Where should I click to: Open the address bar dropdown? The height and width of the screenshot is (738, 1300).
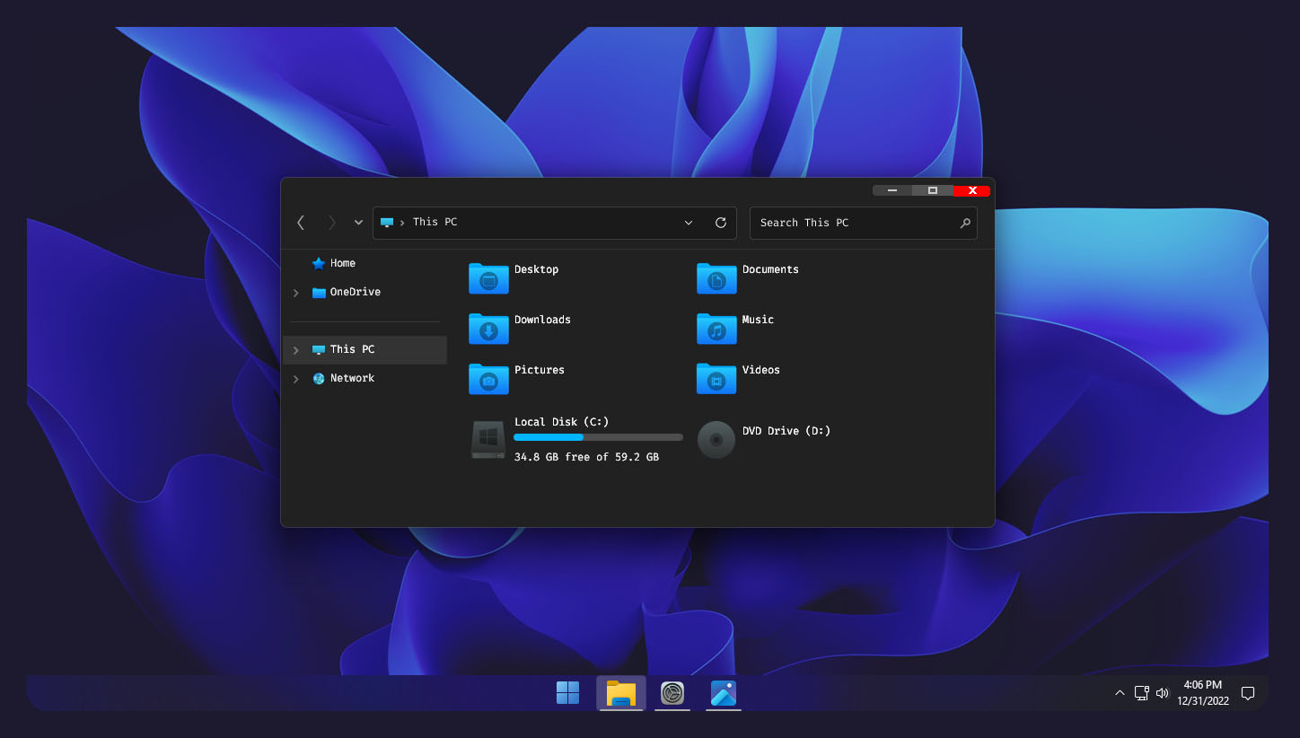coord(688,223)
